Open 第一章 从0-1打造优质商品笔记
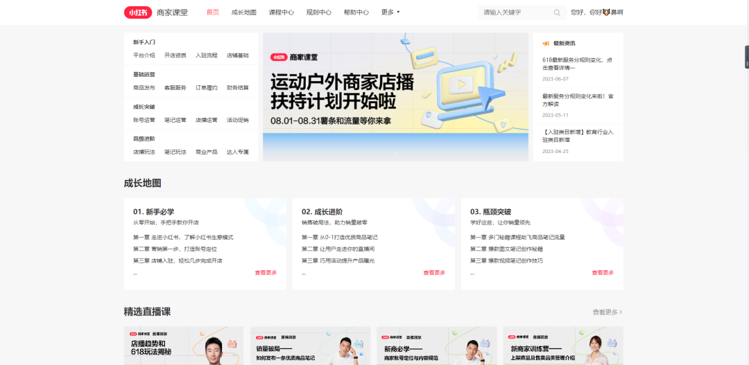 [x=340, y=237]
